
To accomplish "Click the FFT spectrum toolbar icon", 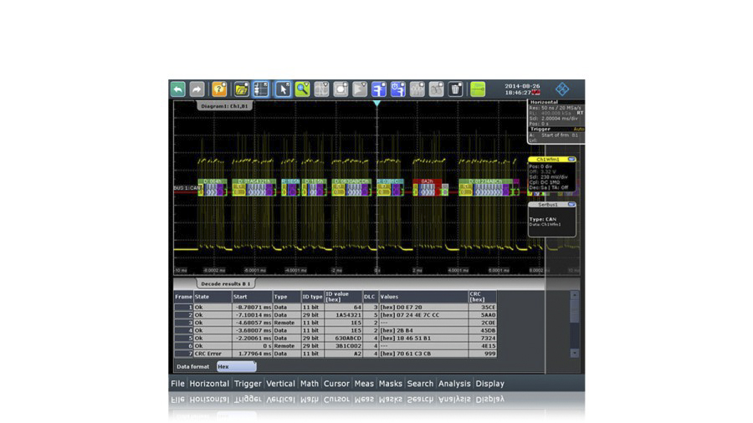I will 417,89.
